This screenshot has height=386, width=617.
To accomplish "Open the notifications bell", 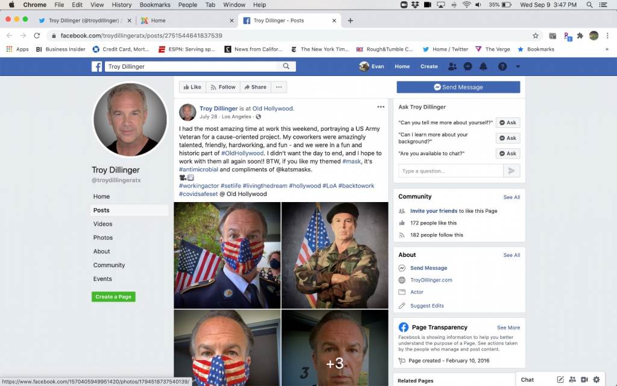I will click(483, 66).
